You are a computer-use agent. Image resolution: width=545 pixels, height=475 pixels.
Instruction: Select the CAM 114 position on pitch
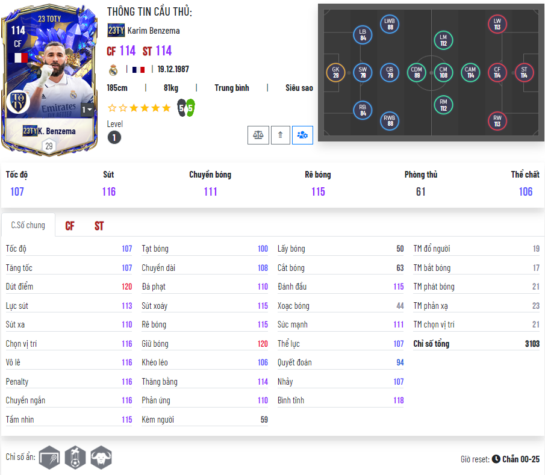(x=470, y=72)
